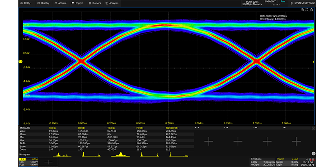
Task: Click the Run status indicator
Action: tap(283, 2)
